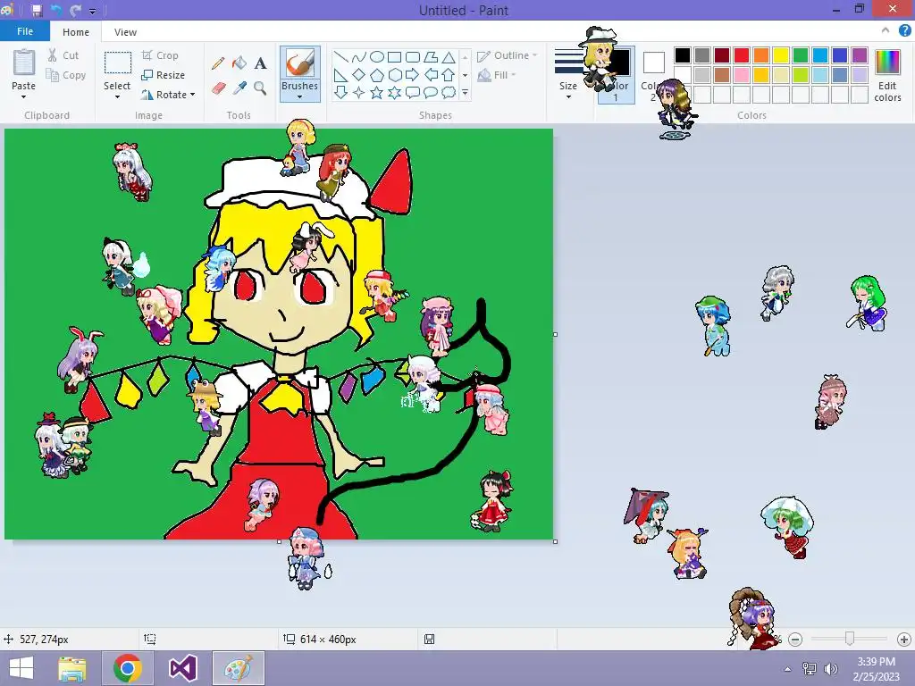Pick the yellow color swatch
This screenshot has height=686, width=915.
pos(781,55)
